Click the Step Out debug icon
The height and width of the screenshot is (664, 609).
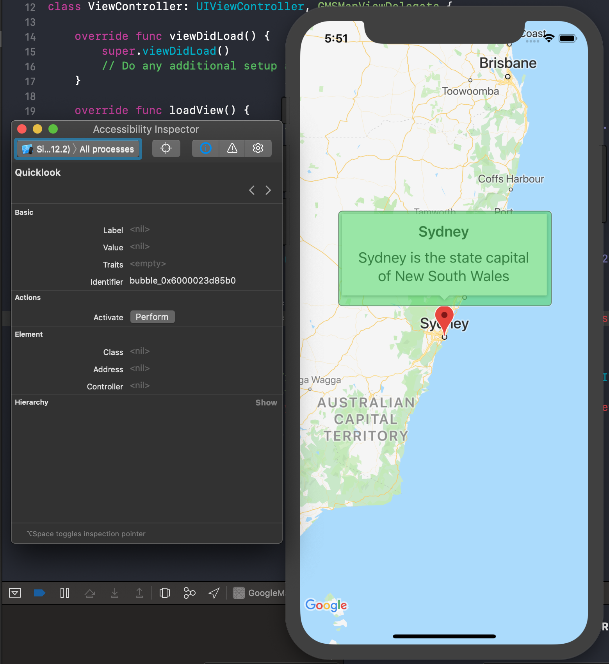point(139,593)
